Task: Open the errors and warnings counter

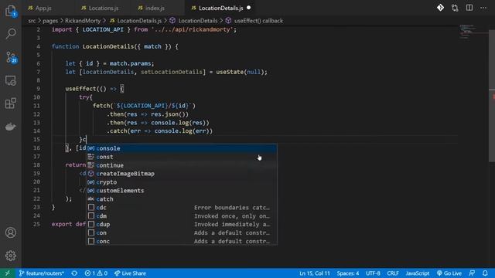Action: [x=96, y=273]
